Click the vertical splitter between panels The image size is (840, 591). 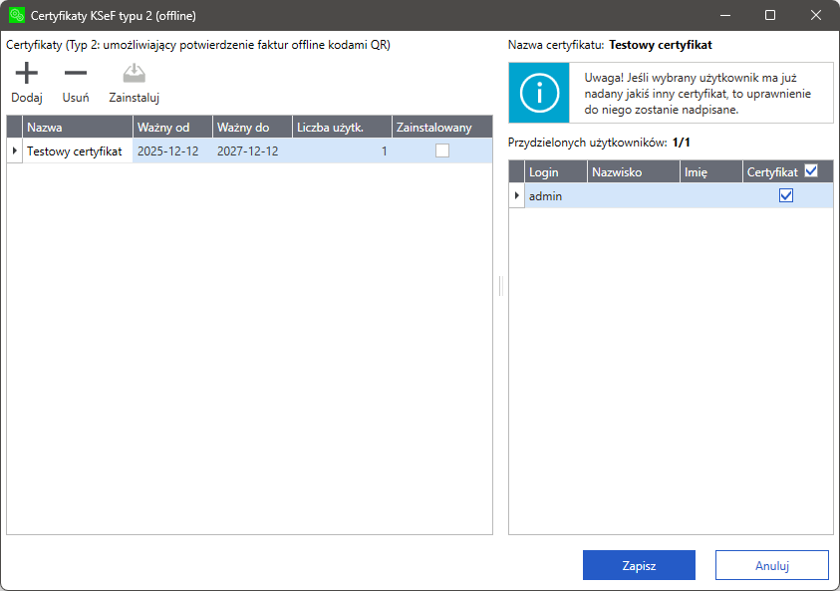[500, 286]
